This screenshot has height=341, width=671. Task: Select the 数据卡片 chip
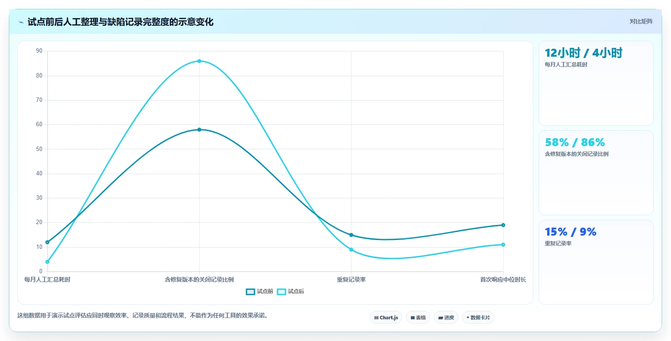tap(478, 318)
